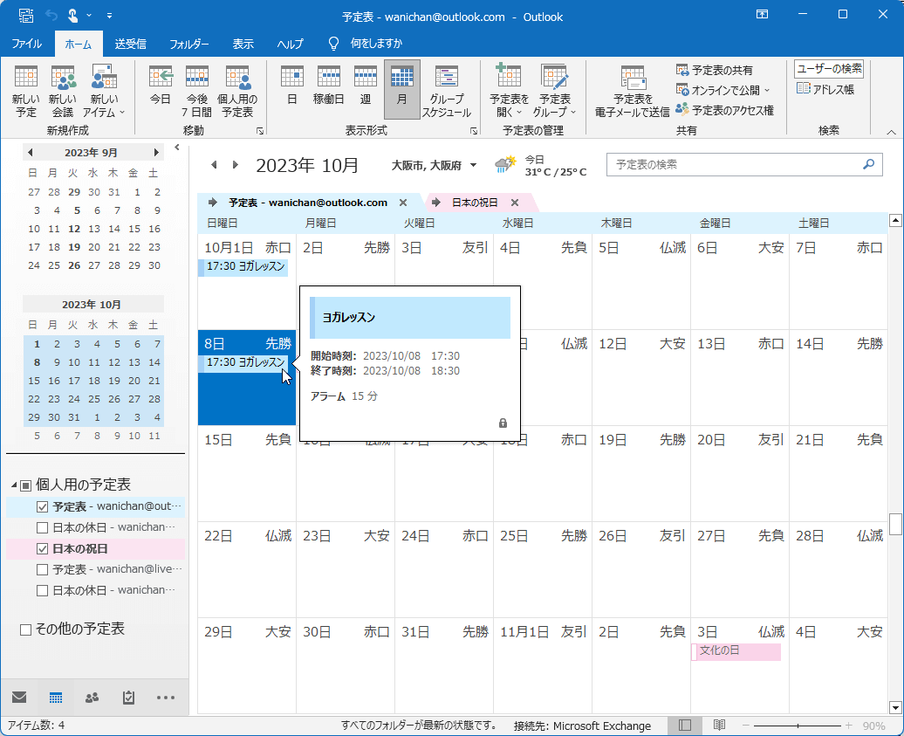Open the 送受信 tab

130,44
